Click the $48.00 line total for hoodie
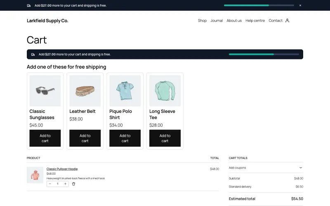The width and height of the screenshot is (330, 206). (x=214, y=169)
